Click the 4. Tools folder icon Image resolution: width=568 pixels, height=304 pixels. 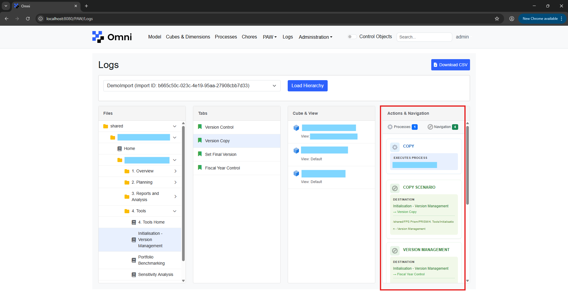tap(127, 211)
